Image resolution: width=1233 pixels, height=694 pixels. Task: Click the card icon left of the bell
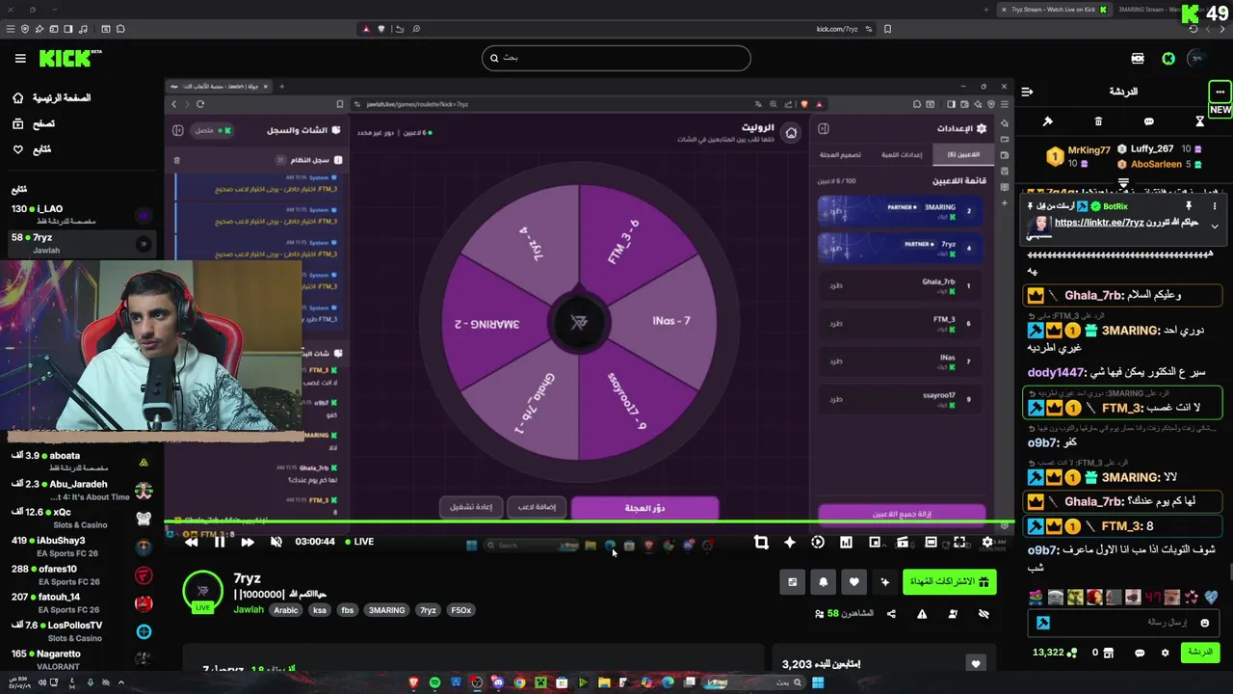pos(792,581)
